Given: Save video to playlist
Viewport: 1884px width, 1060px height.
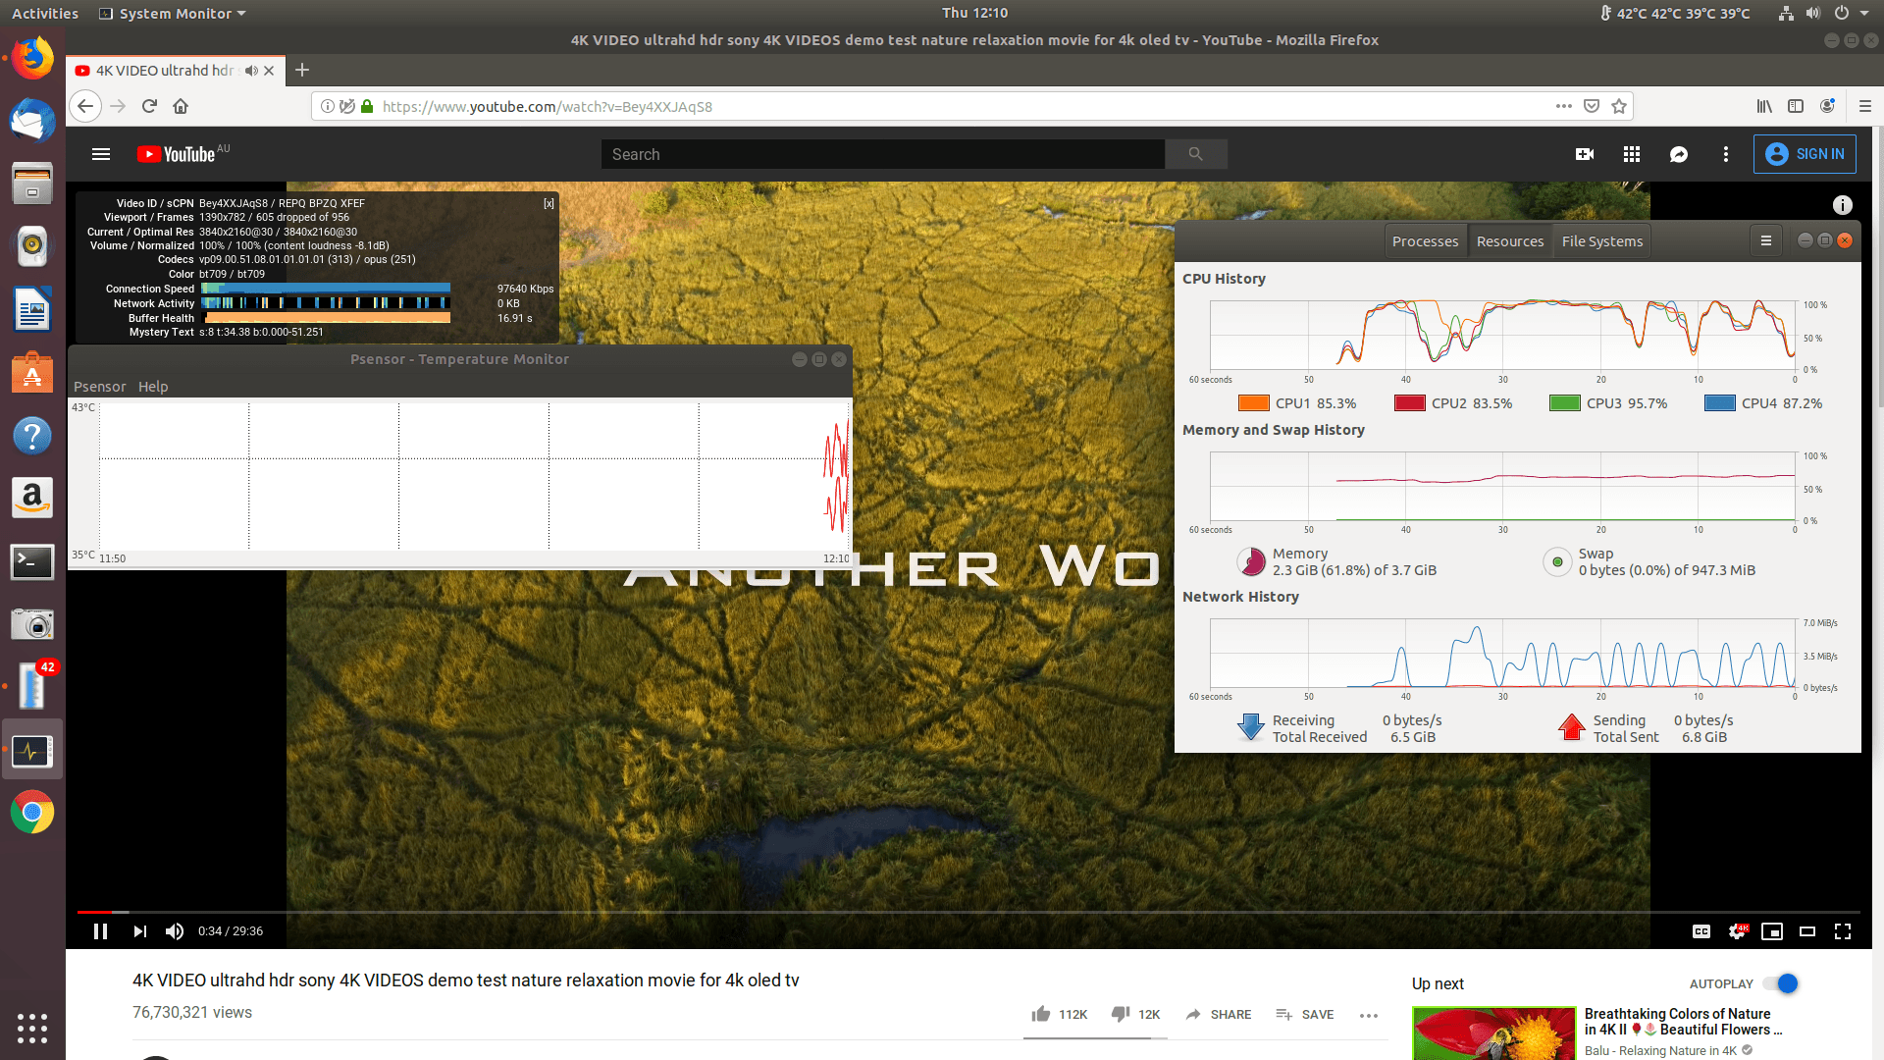Looking at the screenshot, I should tap(1305, 1014).
